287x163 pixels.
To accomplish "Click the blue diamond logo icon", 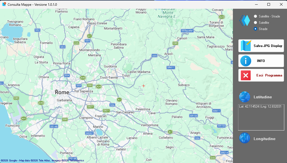I will point(245,20).
